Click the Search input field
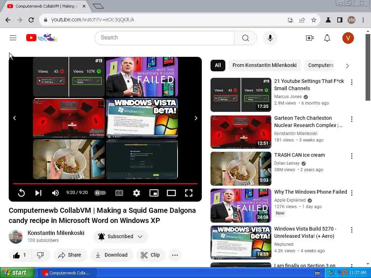The height and width of the screenshot is (278, 371). point(165,38)
